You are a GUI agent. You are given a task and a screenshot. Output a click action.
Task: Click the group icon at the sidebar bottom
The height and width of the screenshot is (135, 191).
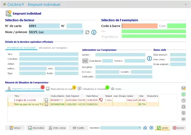point(183,119)
